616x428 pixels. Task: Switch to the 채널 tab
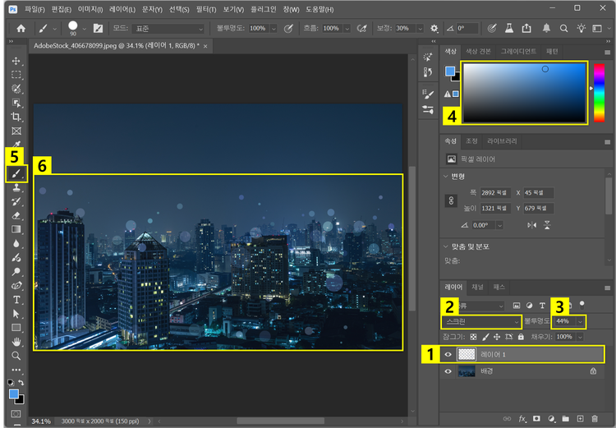(477, 288)
